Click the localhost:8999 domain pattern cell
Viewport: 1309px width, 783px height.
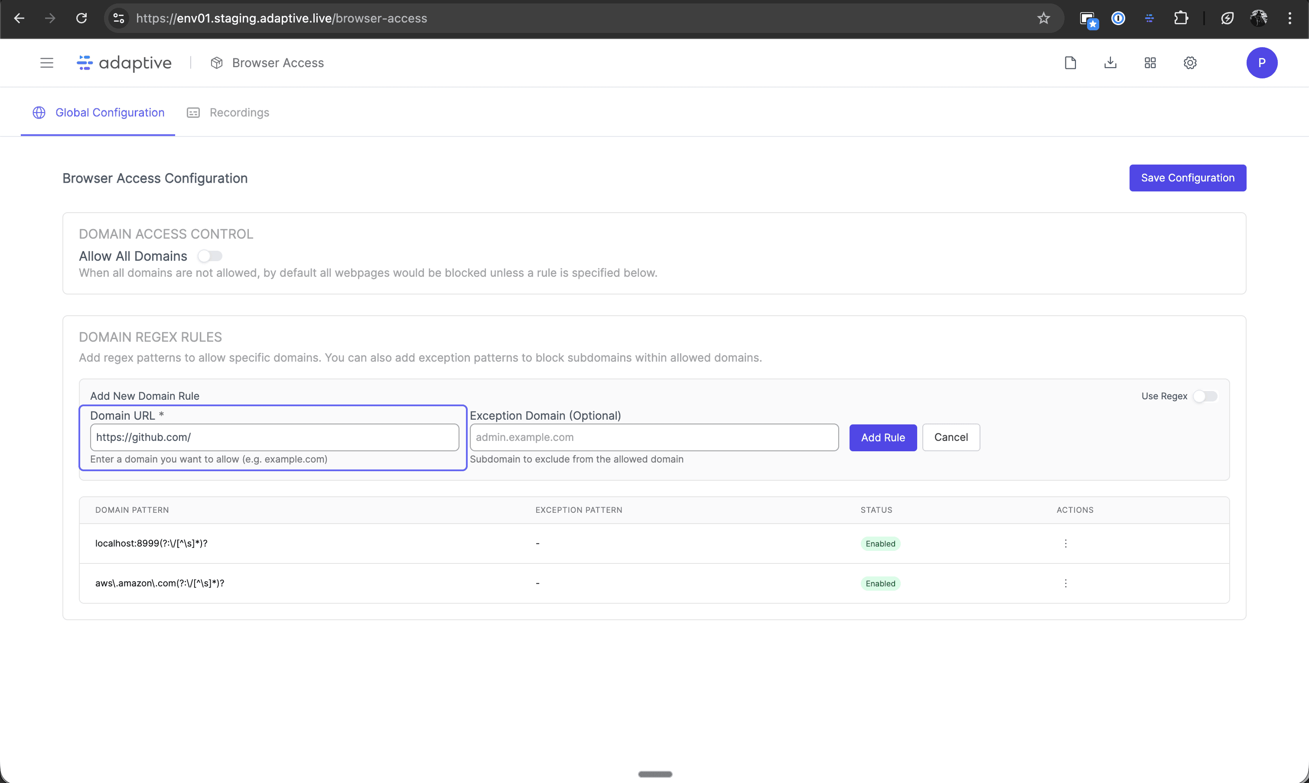click(151, 544)
